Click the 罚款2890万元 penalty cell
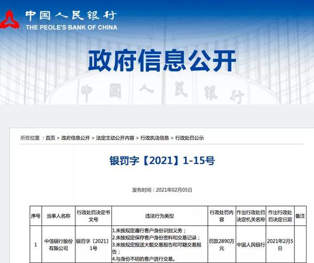Image resolution: width=314 pixels, height=263 pixels. tap(222, 245)
